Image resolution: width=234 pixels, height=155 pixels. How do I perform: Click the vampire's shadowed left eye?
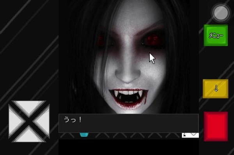103,41
